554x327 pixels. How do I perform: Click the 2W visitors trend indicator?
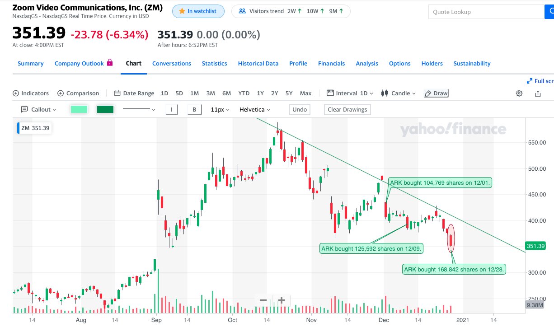pos(294,11)
